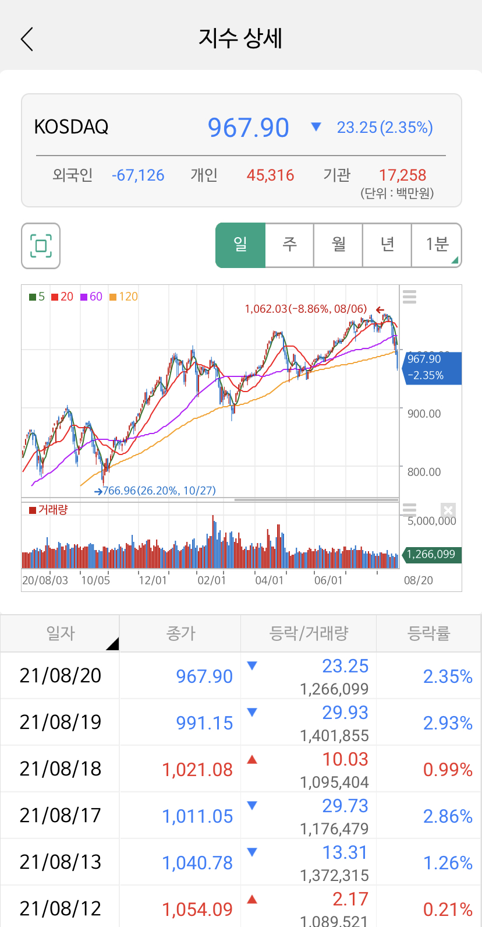
Task: Switch to the 년 (yearly) tab
Action: (x=387, y=245)
